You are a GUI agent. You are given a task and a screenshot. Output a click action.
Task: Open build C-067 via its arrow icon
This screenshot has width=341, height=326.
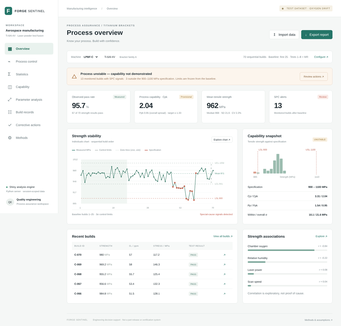[224, 284]
